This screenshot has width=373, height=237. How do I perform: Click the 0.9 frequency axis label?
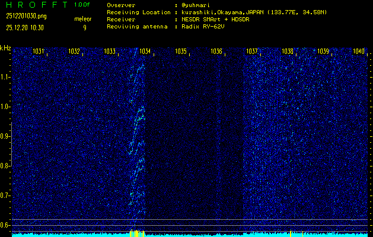(x=4, y=136)
